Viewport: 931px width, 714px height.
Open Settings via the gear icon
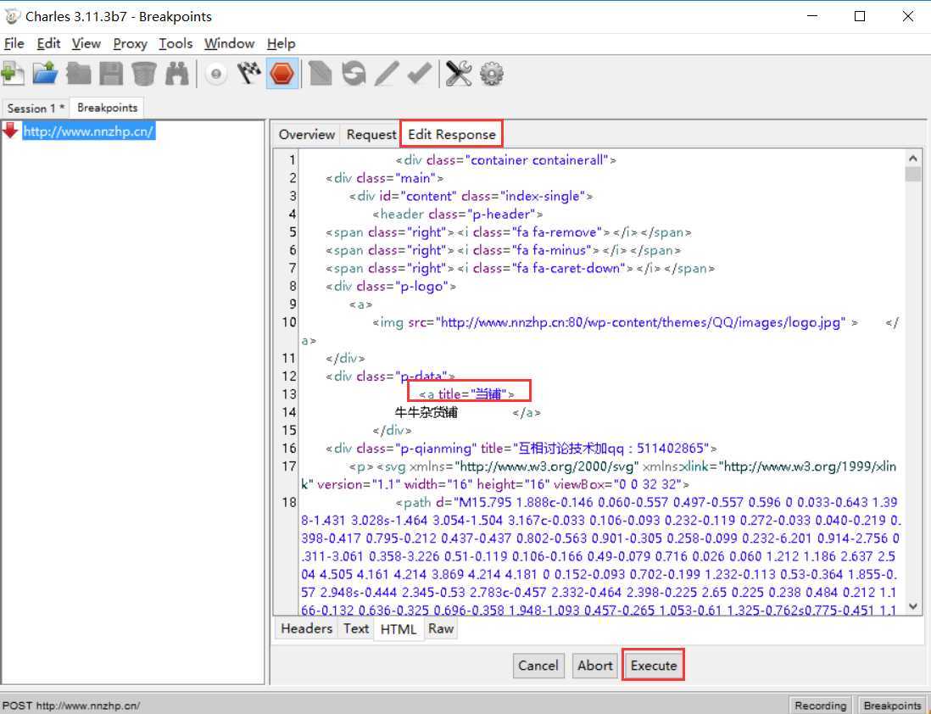pyautogui.click(x=492, y=75)
